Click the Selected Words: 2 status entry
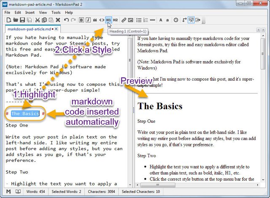Image resolution: width=270 pixels, height=198 pixels. point(67,191)
